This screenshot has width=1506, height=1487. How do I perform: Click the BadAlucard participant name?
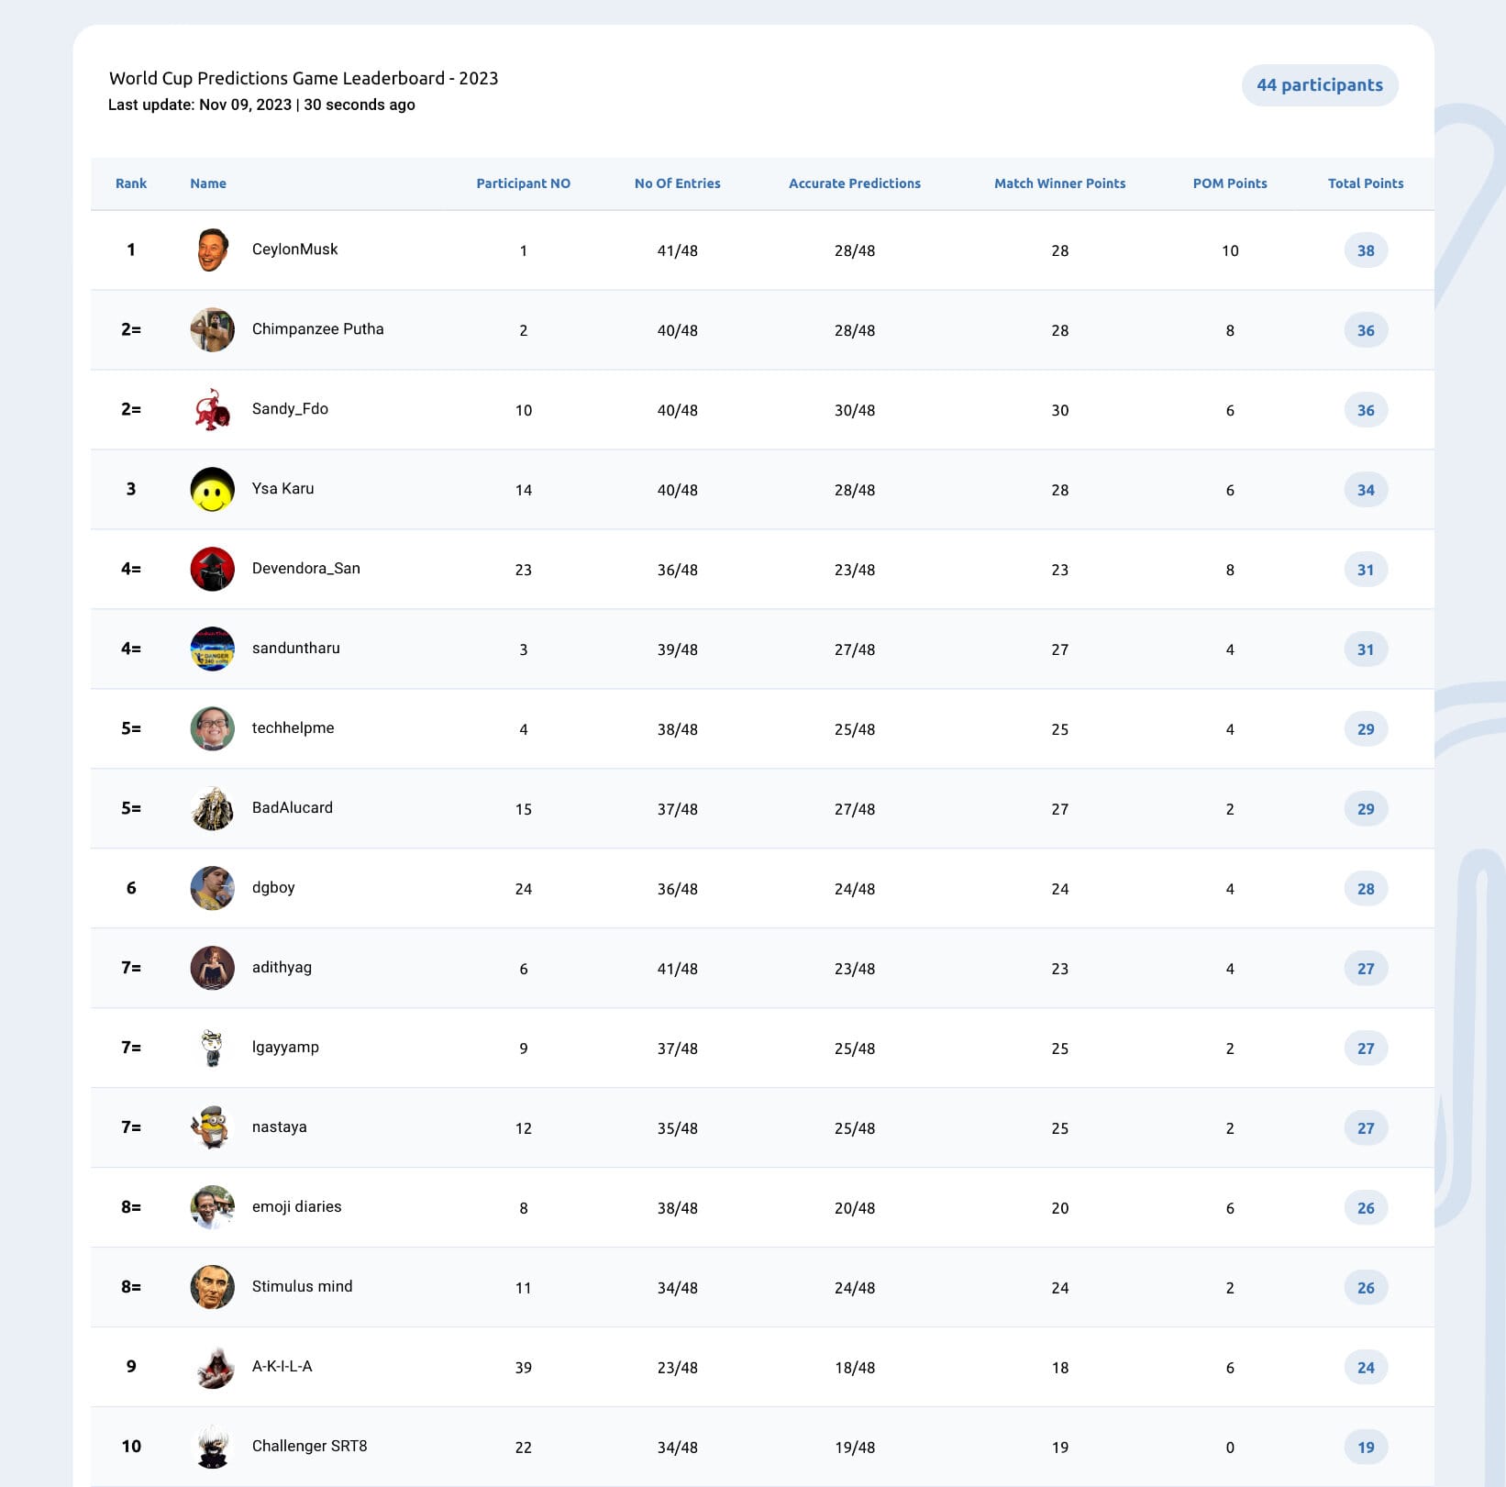click(x=293, y=807)
